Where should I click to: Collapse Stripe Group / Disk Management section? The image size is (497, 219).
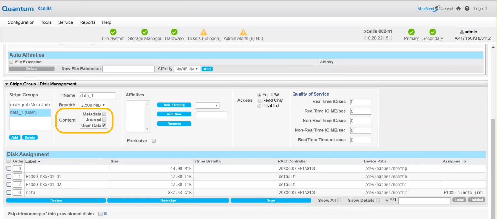6,84
